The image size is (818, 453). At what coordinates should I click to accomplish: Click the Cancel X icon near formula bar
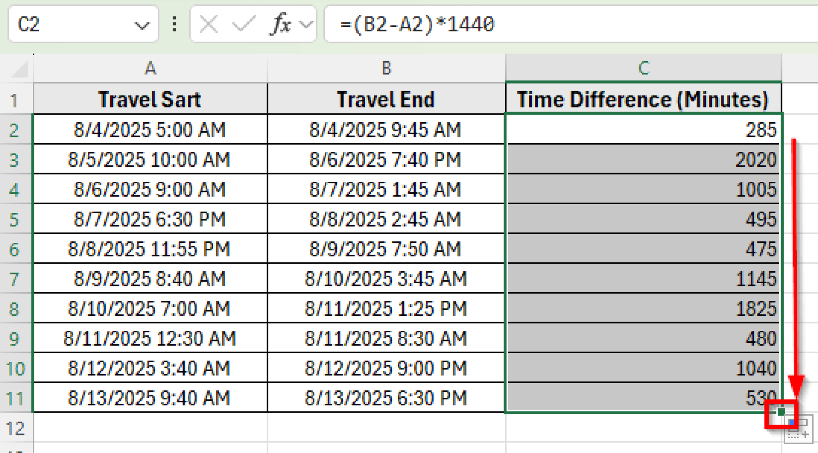[208, 25]
